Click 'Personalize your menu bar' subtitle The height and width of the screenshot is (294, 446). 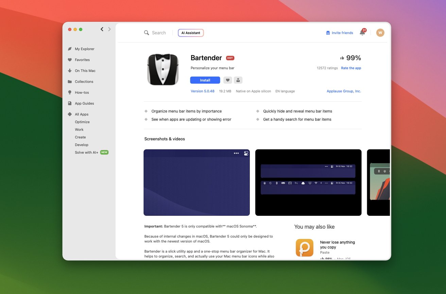point(212,68)
